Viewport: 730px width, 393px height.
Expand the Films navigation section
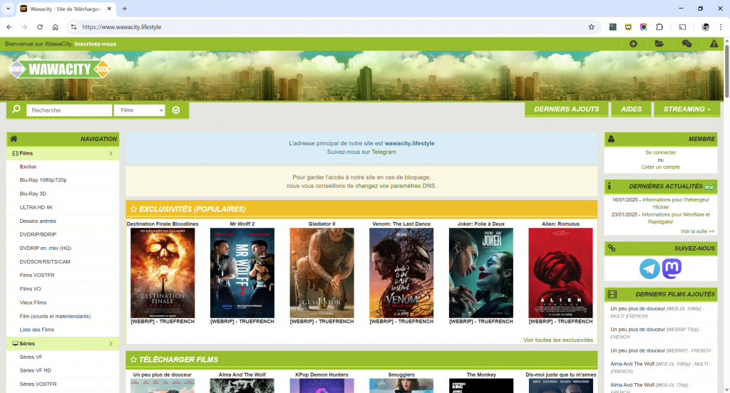[x=63, y=154]
